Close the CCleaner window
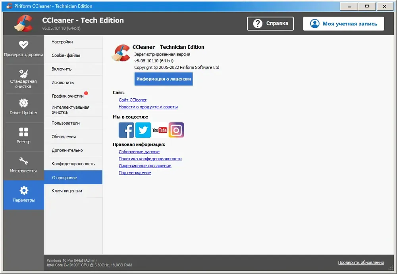The image size is (397, 274). [x=385, y=6]
